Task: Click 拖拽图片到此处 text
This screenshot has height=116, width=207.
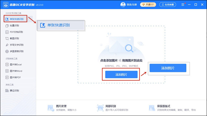Action: pos(132,61)
